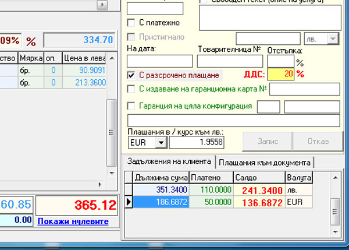Click the Салдо column header
This screenshot has width=349, height=250.
point(258,178)
